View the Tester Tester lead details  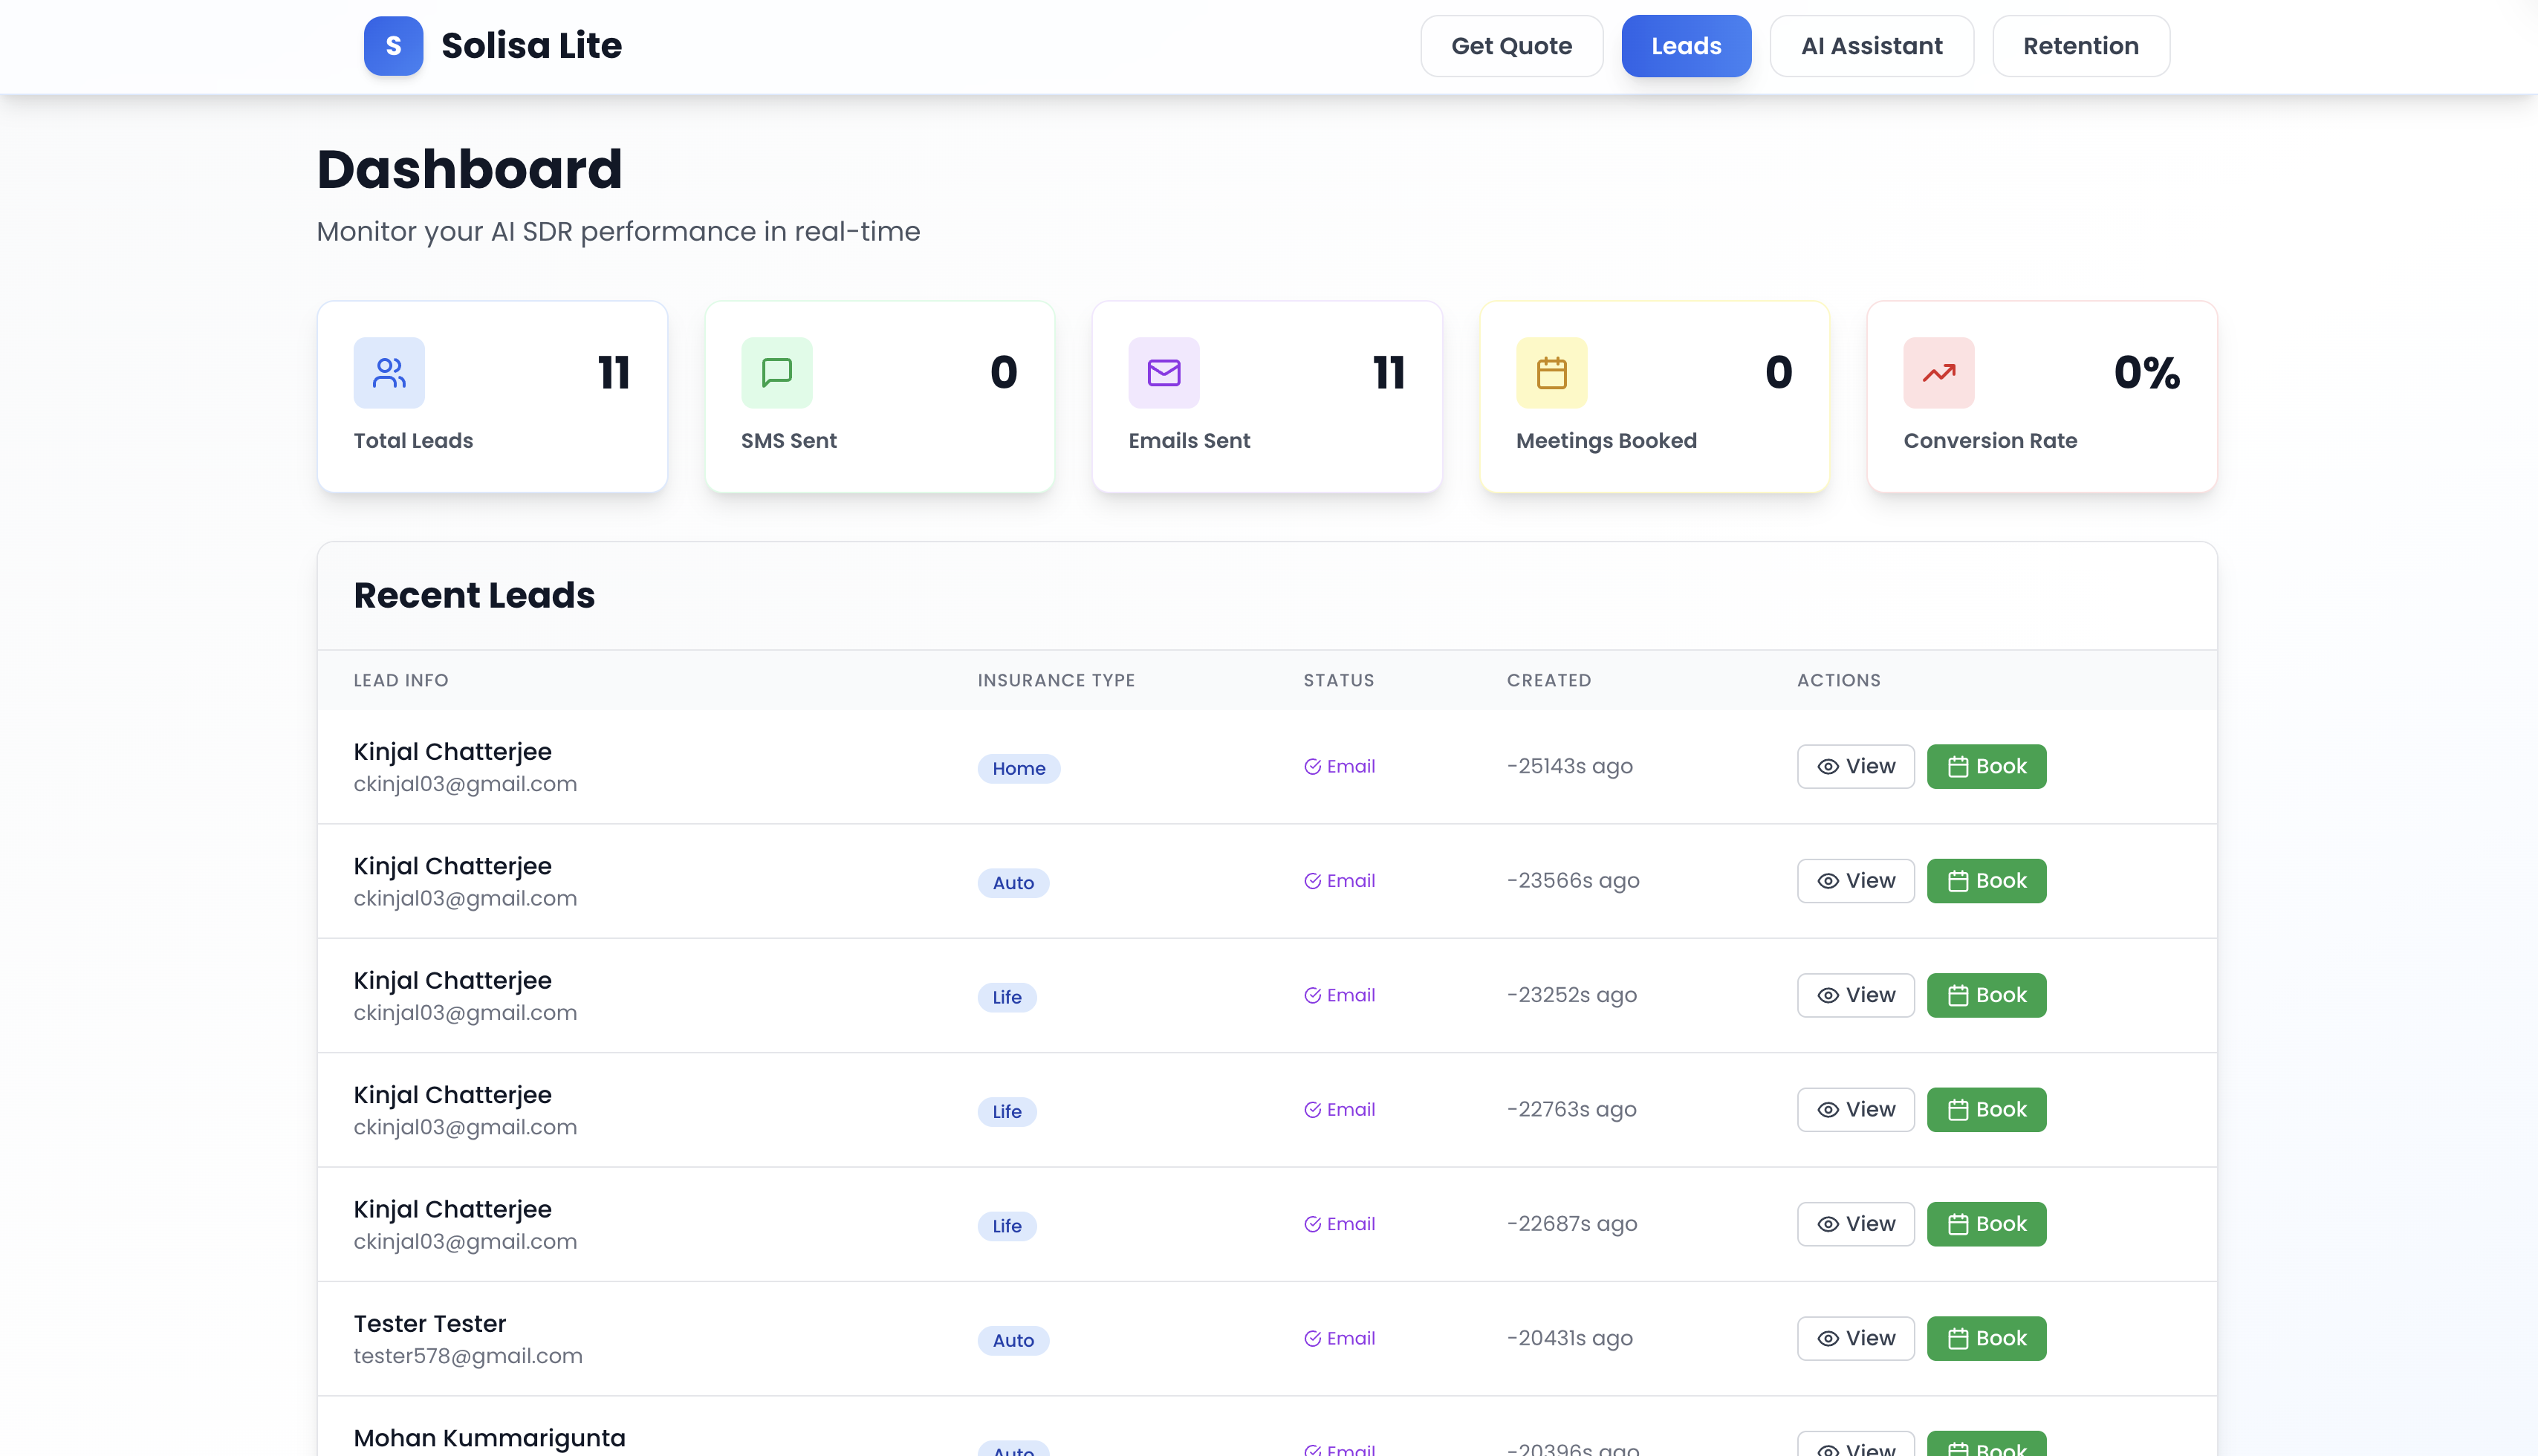point(1855,1338)
